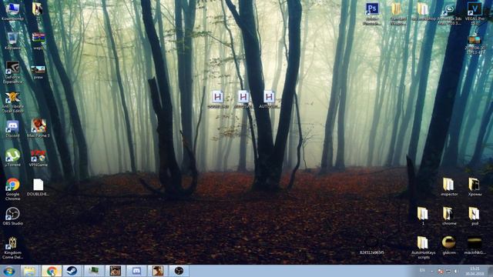493x277 pixels.
Task: Open the Windows Start menu orb
Action: 8,271
